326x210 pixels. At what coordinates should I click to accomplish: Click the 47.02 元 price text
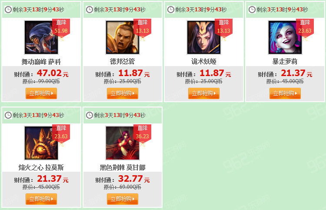point(53,73)
